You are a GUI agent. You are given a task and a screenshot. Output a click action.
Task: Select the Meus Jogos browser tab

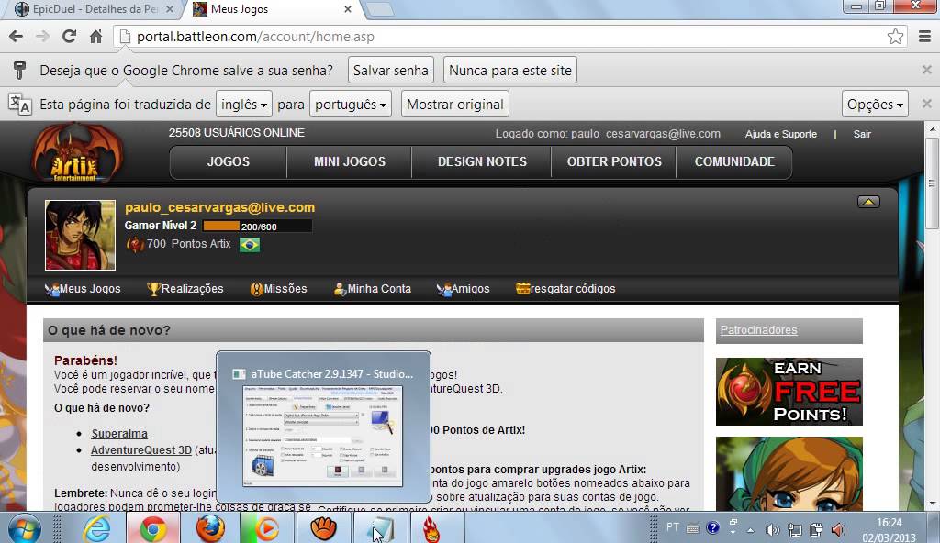[273, 9]
